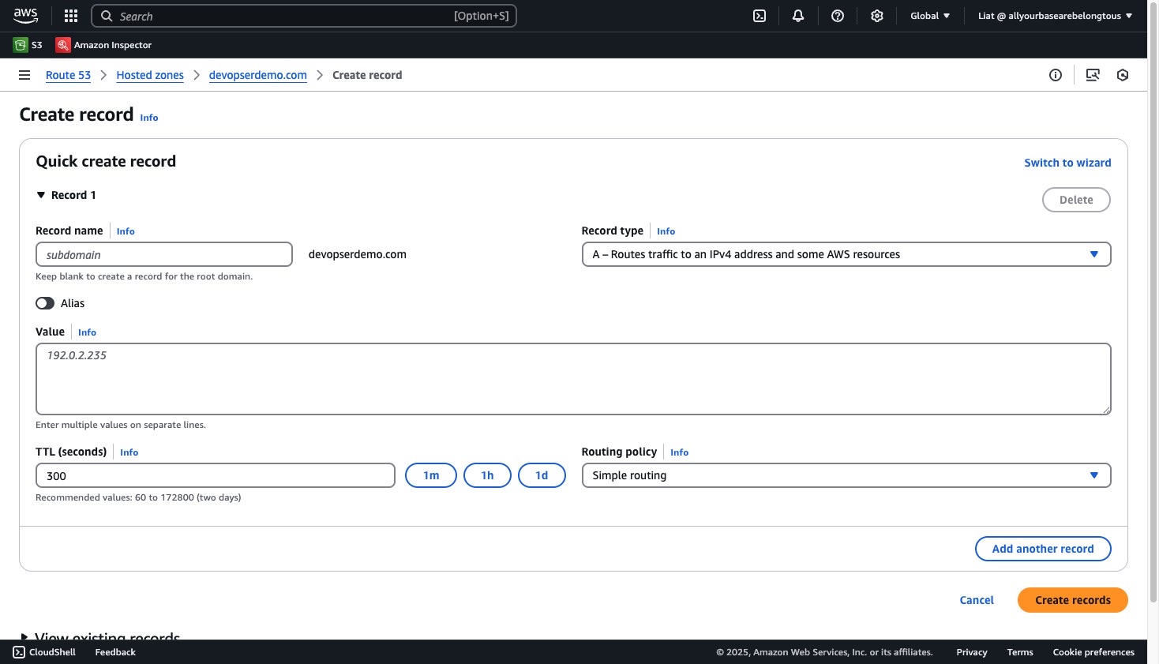Click the tutorials panel icon
The image size is (1159, 664).
[1093, 75]
